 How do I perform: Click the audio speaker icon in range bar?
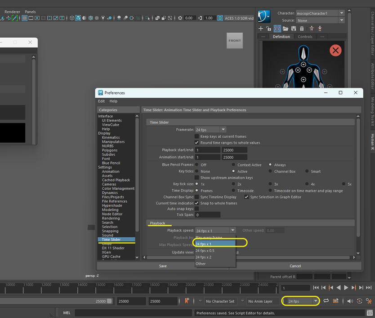click(350, 301)
